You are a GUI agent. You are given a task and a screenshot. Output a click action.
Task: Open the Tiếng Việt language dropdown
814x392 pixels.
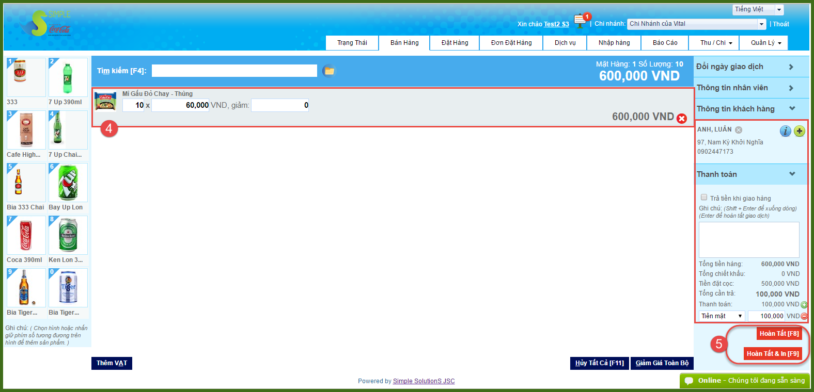758,9
